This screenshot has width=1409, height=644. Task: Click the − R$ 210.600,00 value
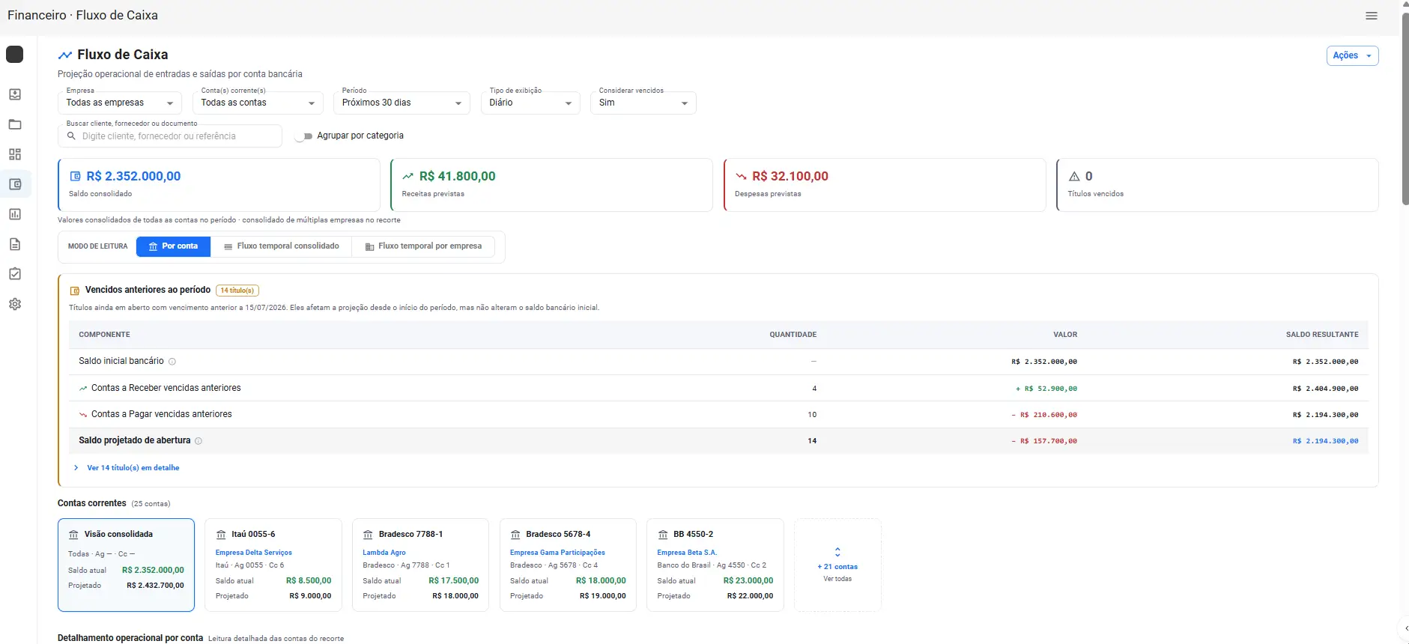1044,415
